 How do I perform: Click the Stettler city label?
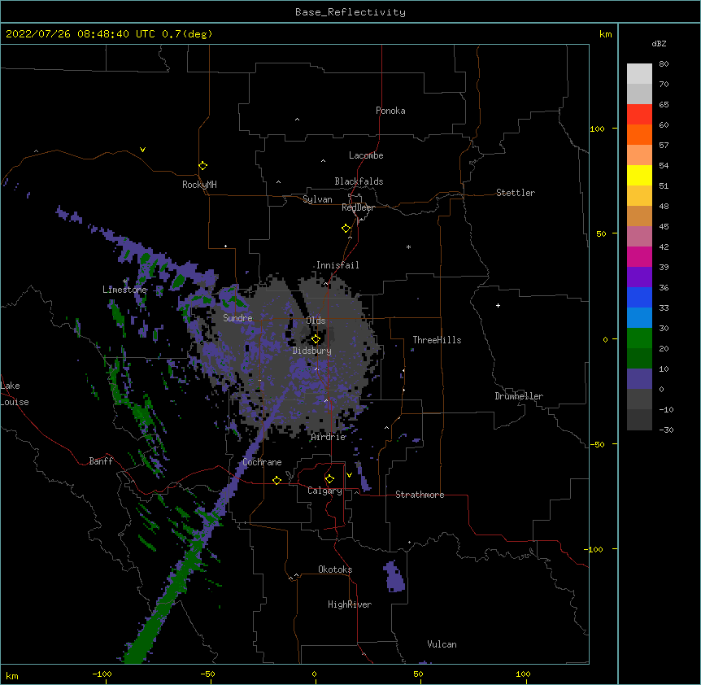(516, 193)
